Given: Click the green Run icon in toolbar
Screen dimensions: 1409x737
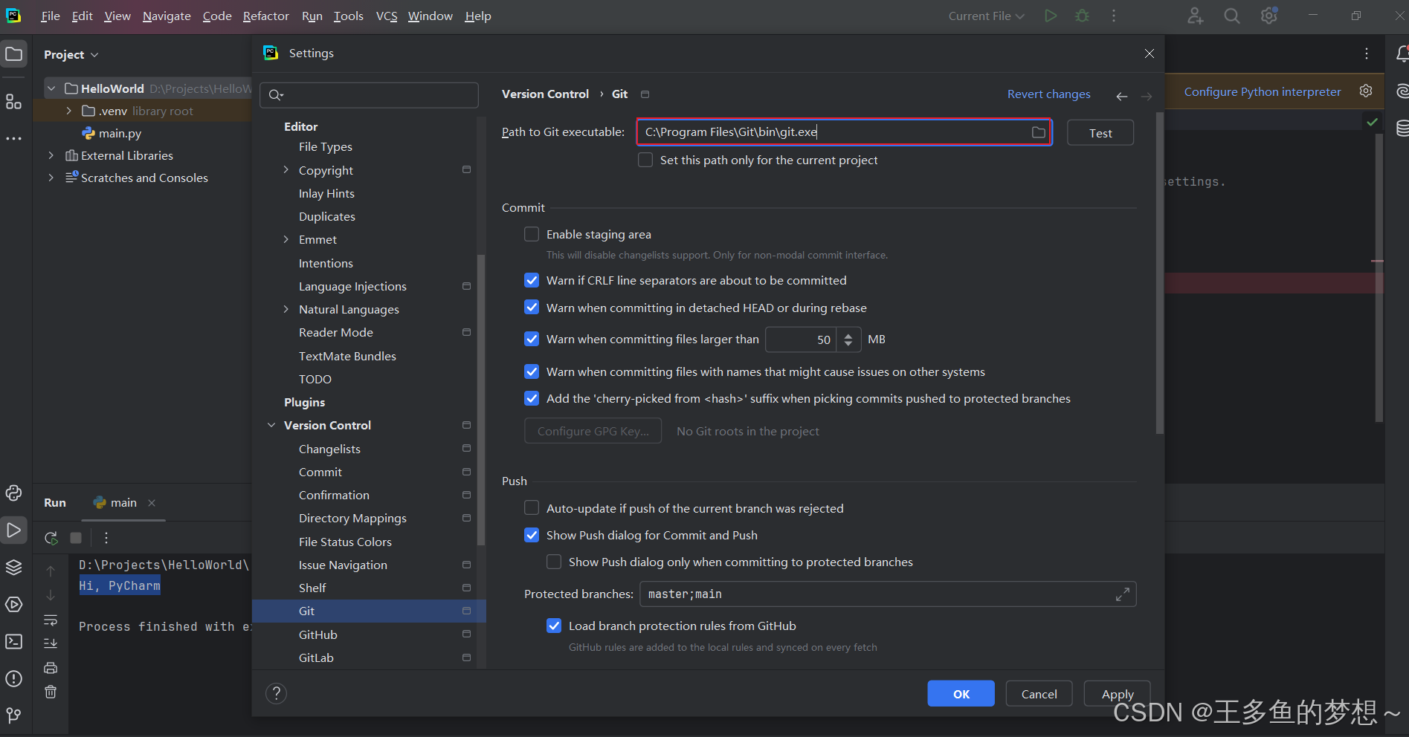Looking at the screenshot, I should pyautogui.click(x=1051, y=16).
